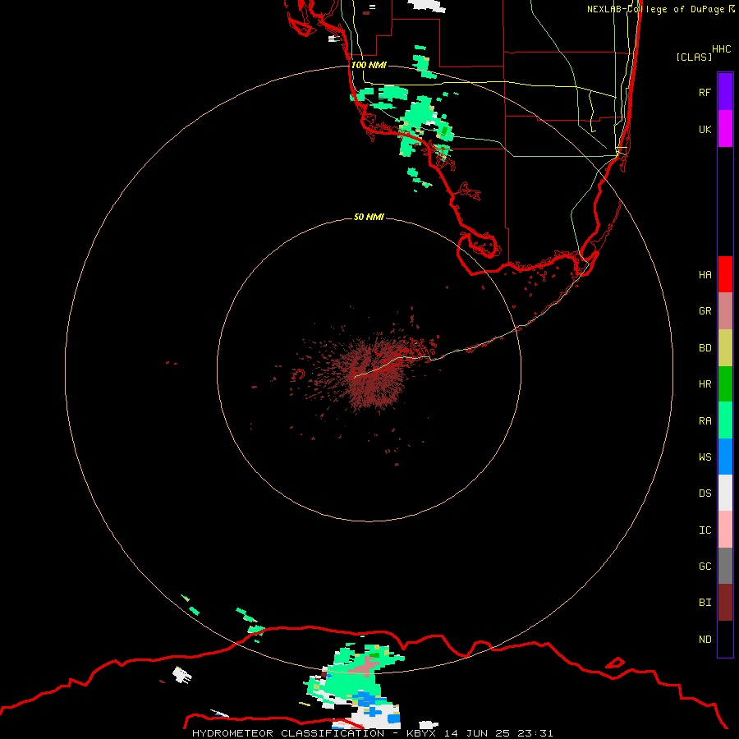Image resolution: width=739 pixels, height=739 pixels.
Task: Click the "RA" legend label
Action: pos(705,421)
